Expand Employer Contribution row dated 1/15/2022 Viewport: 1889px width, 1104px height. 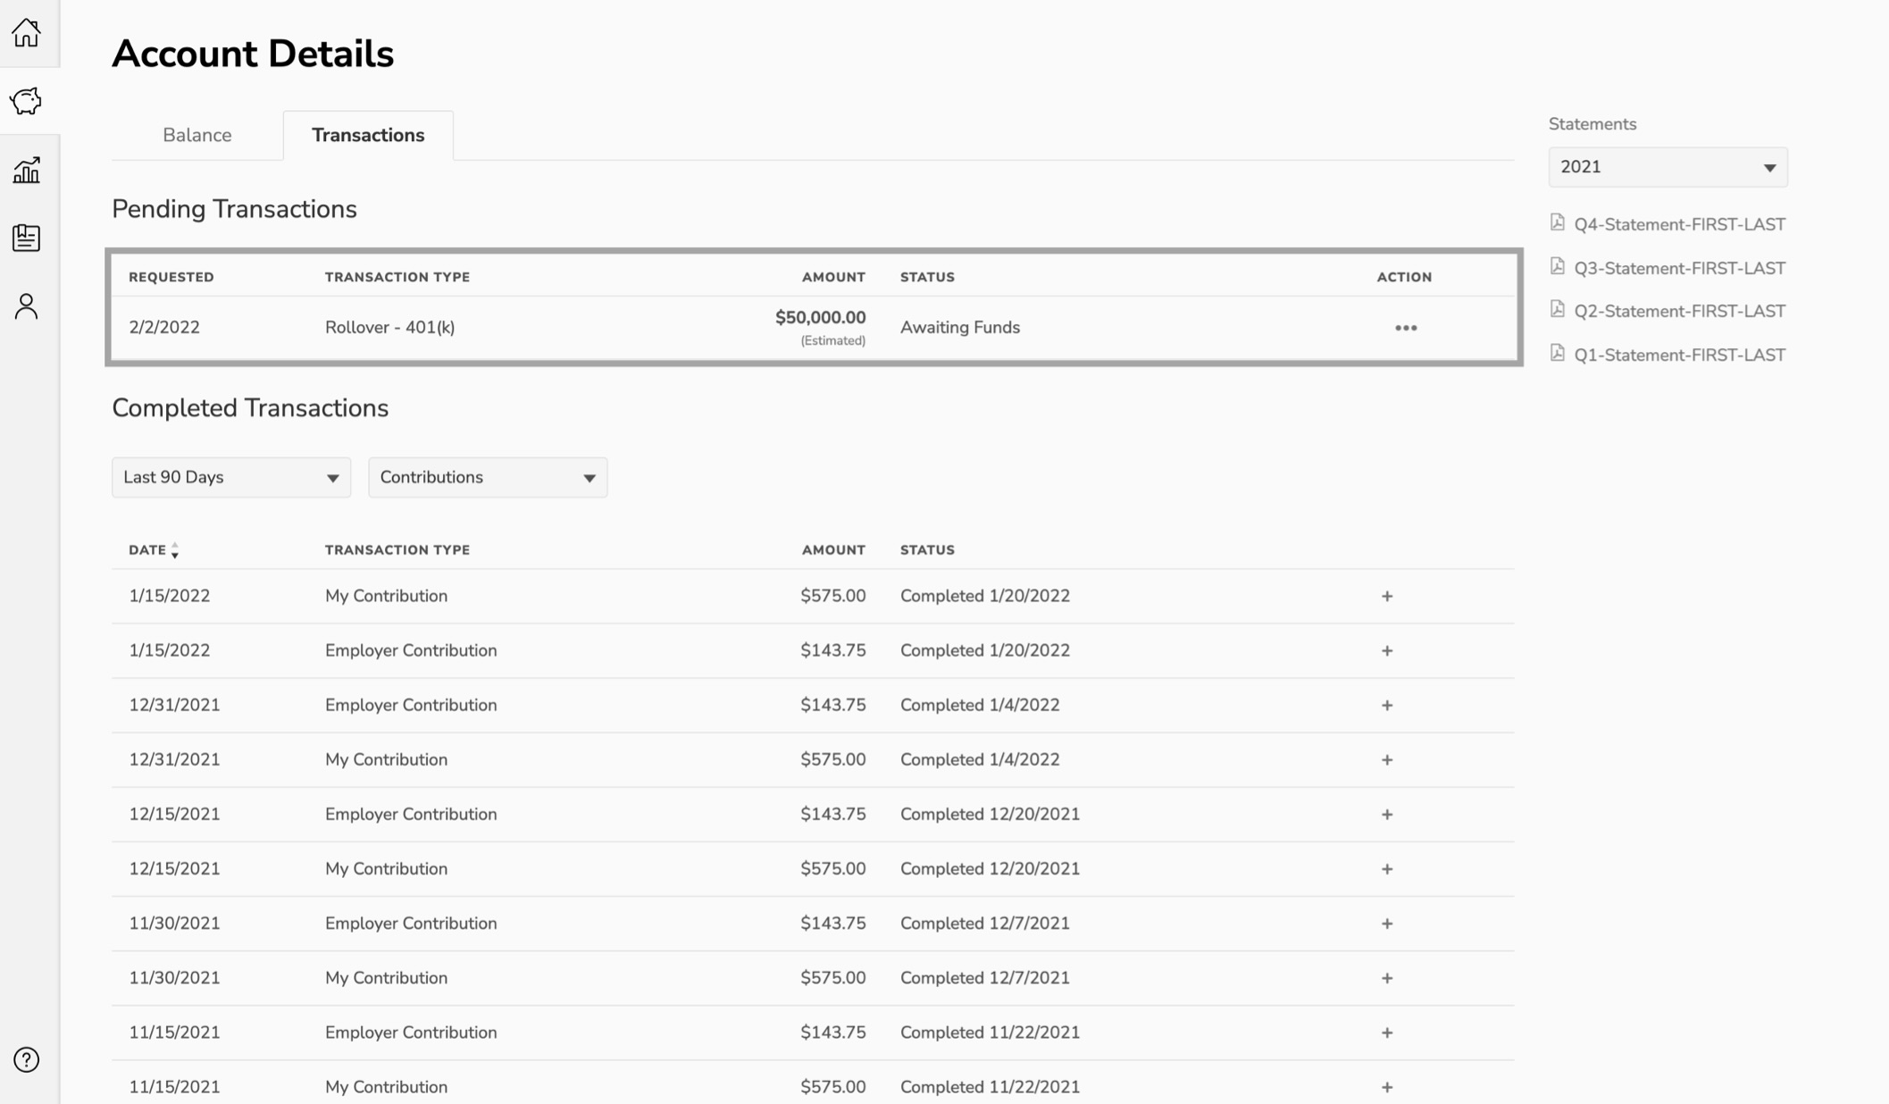(1387, 650)
